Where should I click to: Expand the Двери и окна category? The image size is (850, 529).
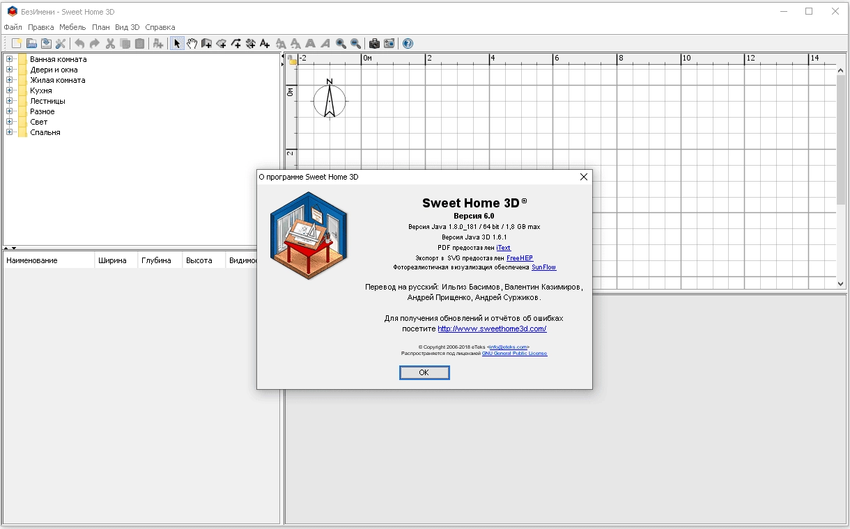[x=10, y=70]
